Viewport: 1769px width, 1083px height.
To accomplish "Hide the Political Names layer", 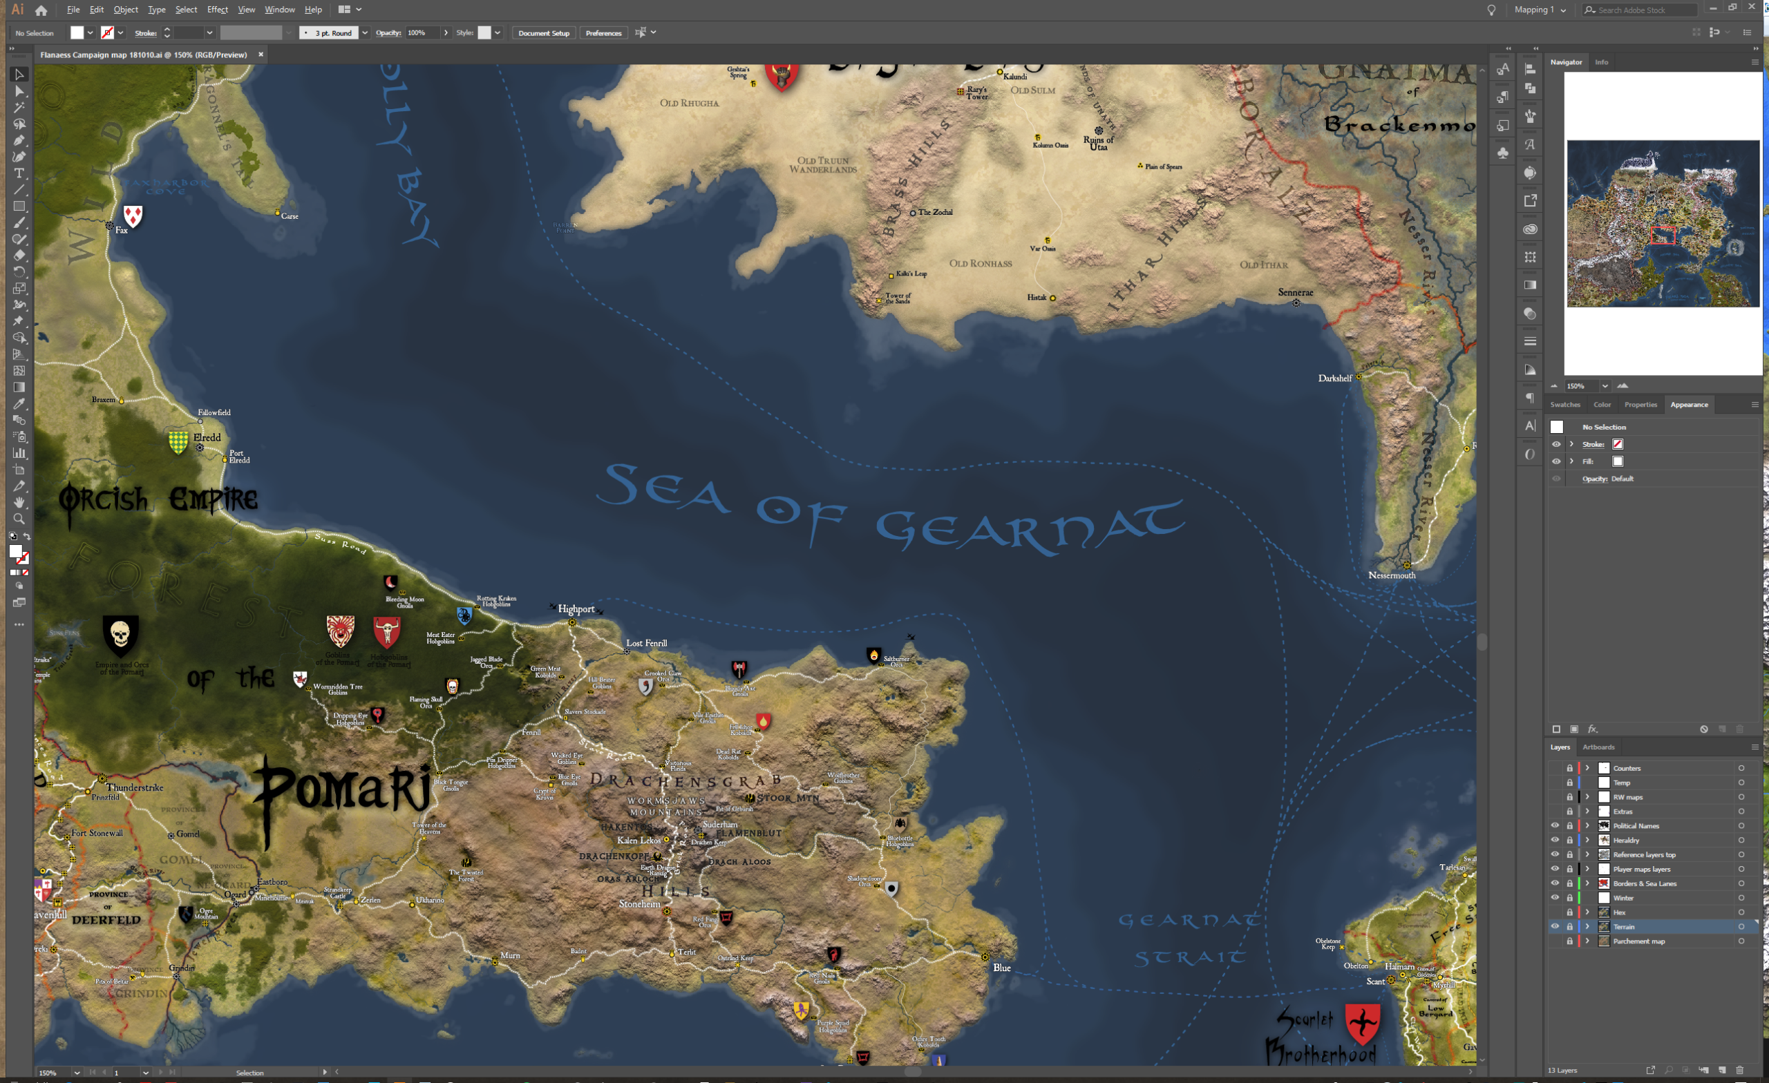I will tap(1555, 826).
